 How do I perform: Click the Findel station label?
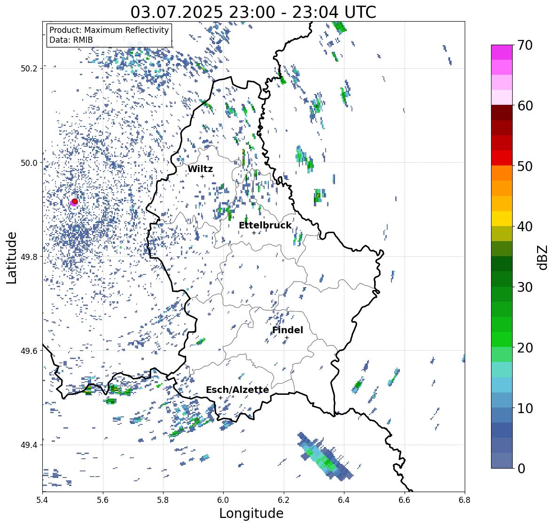[288, 330]
